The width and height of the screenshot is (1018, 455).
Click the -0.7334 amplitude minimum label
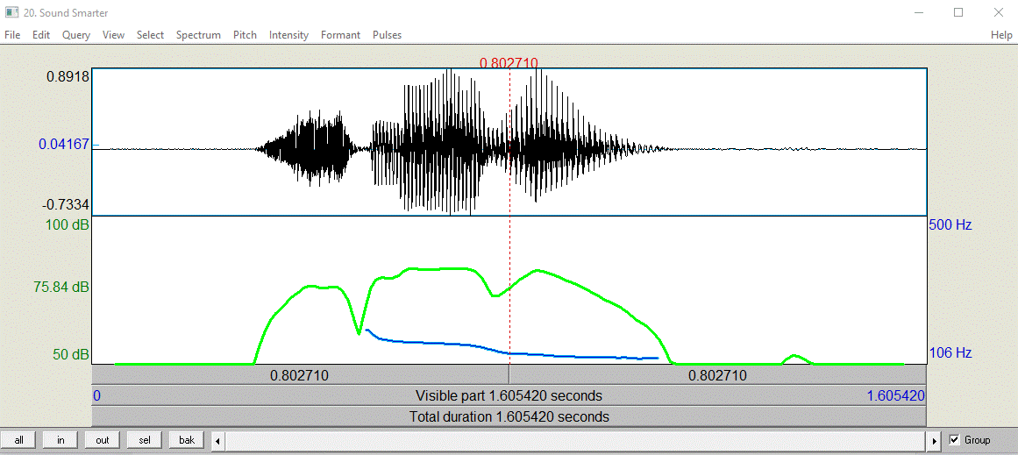coord(65,205)
